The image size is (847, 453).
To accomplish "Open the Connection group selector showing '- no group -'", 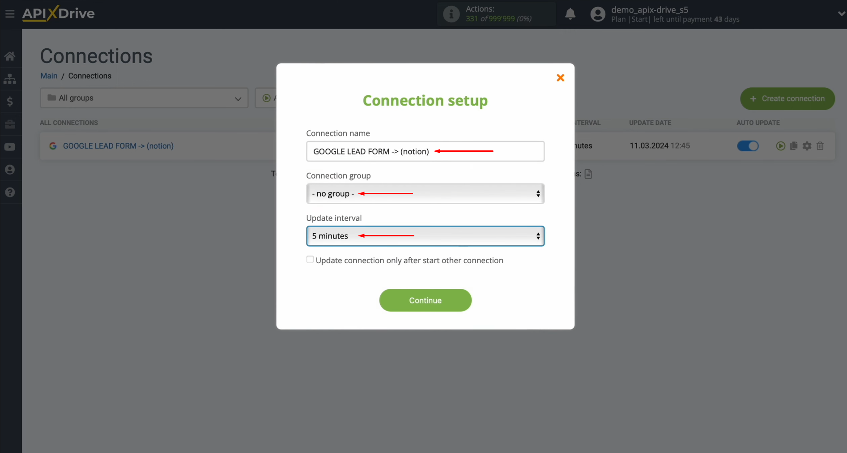I will (x=425, y=193).
